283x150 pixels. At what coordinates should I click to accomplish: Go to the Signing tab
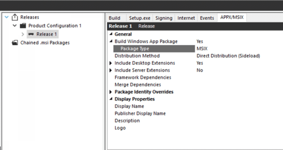click(164, 18)
